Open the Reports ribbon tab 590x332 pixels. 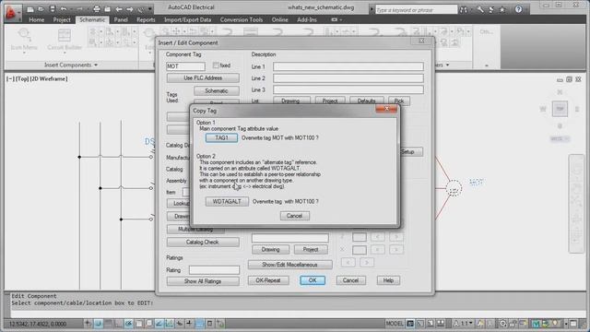pyautogui.click(x=146, y=20)
